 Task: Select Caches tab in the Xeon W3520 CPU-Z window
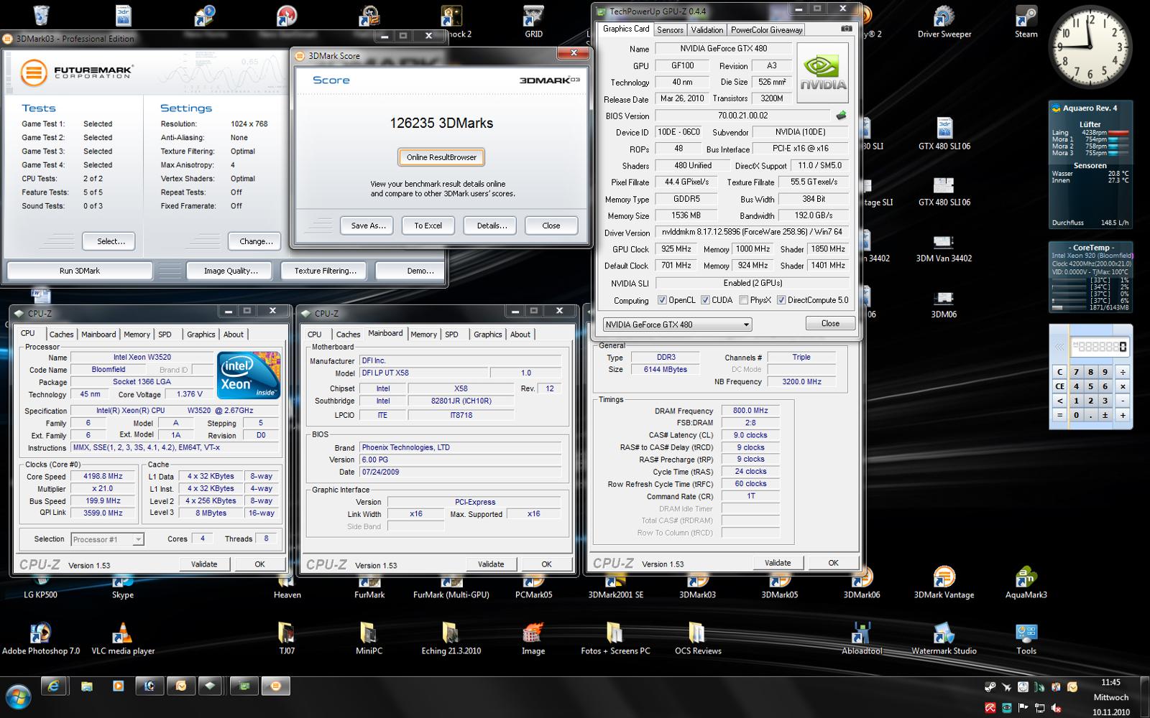[x=61, y=334]
